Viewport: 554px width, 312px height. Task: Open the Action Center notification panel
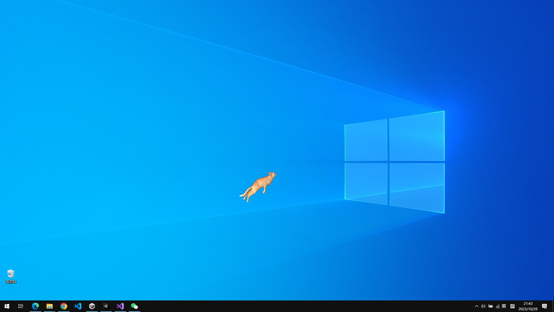tap(545, 306)
